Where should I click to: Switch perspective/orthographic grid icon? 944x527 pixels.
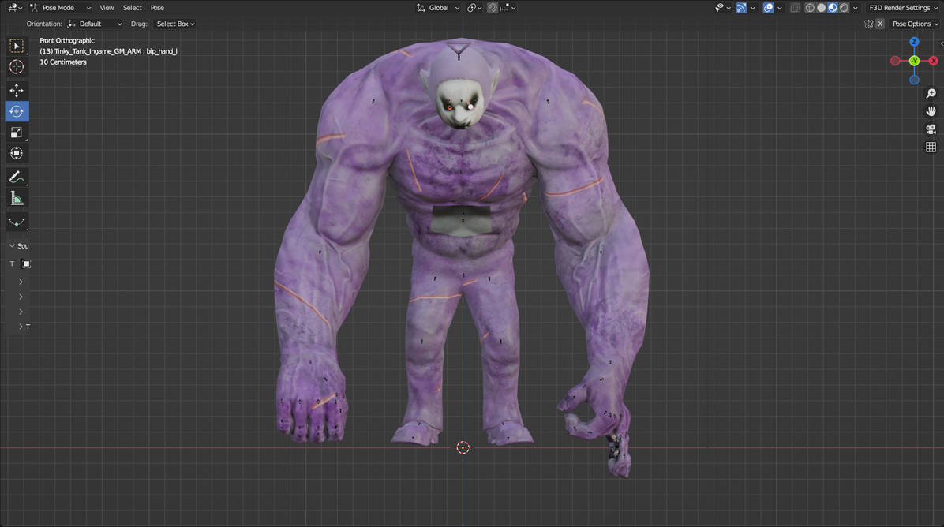pos(931,148)
